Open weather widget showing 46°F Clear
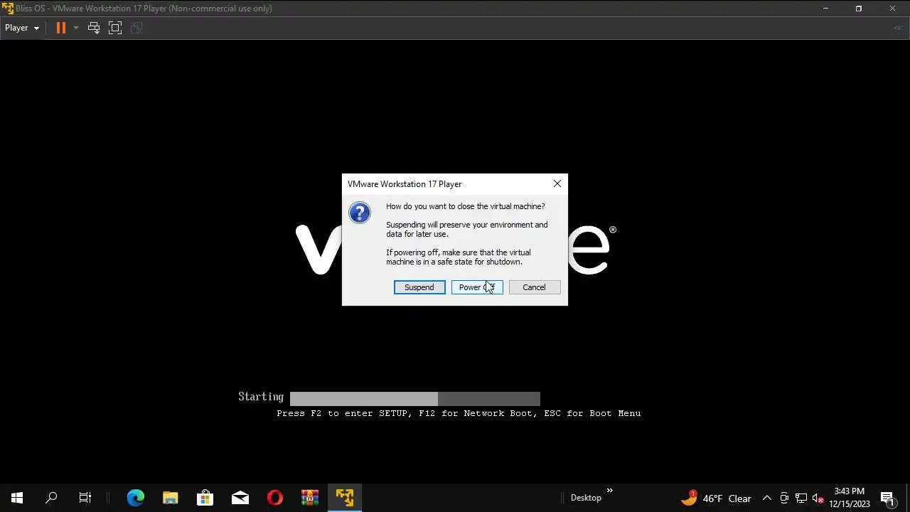 716,498
